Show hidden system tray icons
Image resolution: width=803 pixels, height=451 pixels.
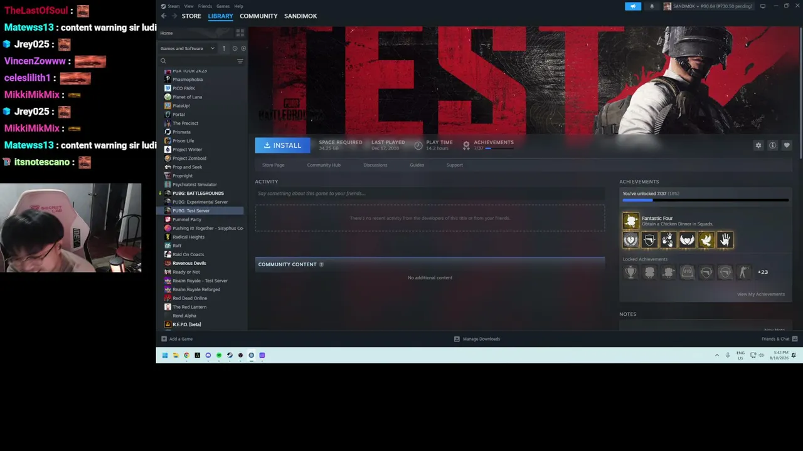point(716,355)
